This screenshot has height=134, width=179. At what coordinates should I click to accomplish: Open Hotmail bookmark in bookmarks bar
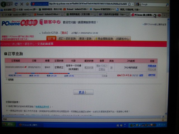[x=76, y=9]
